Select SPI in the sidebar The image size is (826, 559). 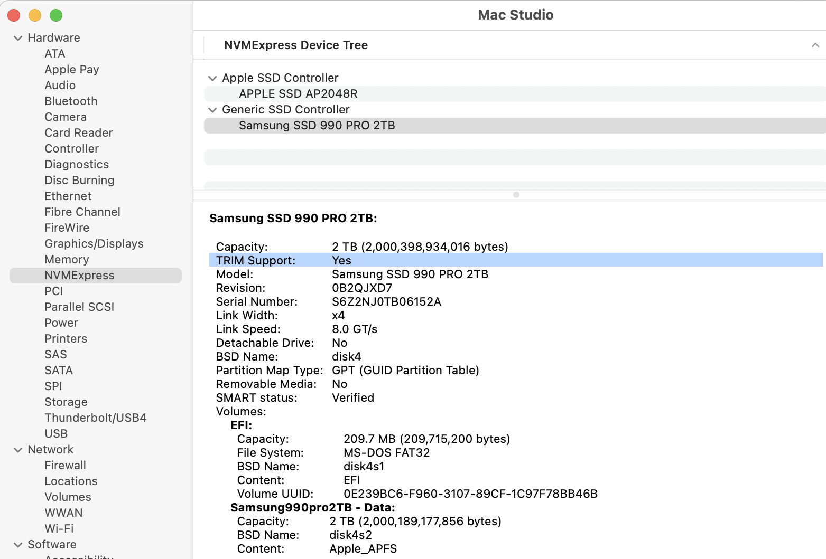[x=53, y=386]
